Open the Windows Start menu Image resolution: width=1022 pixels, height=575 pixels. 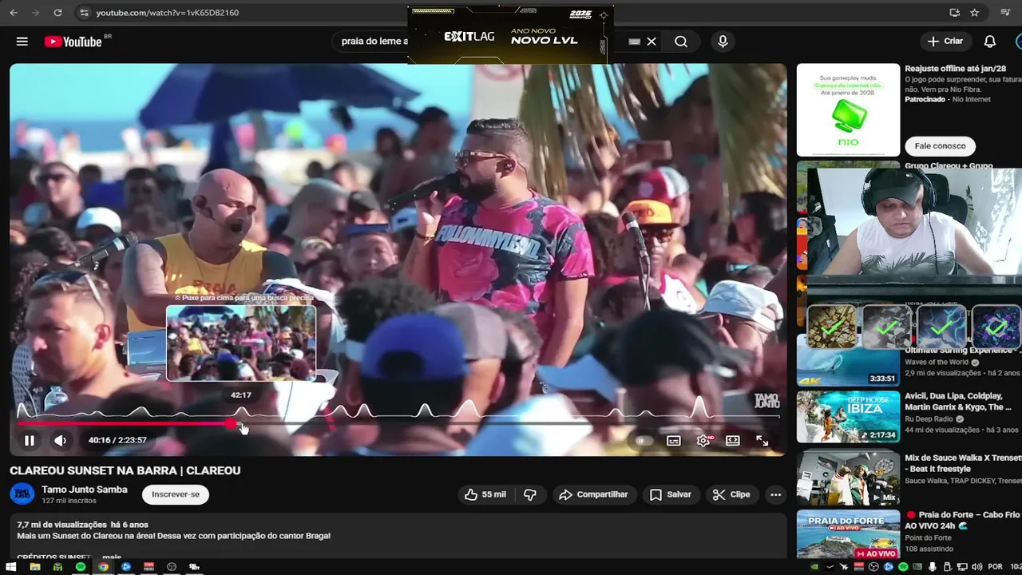12,567
